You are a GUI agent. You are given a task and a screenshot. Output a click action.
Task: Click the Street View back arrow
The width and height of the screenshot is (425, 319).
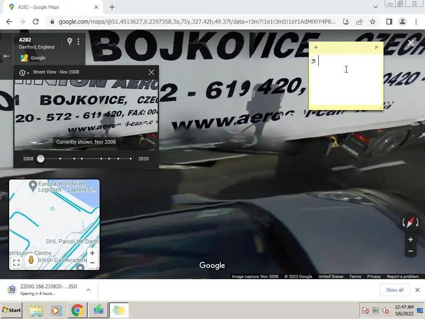tap(6, 56)
